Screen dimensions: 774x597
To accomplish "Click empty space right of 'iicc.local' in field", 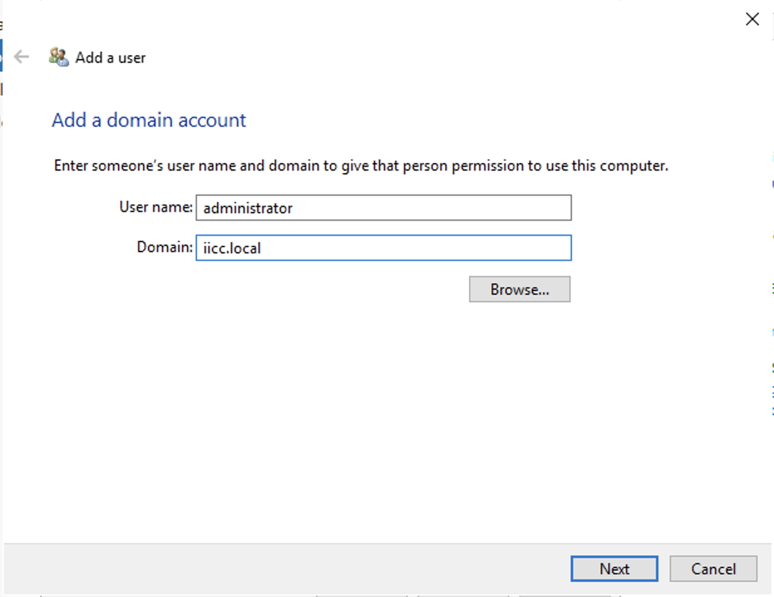I will pyautogui.click(x=427, y=248).
